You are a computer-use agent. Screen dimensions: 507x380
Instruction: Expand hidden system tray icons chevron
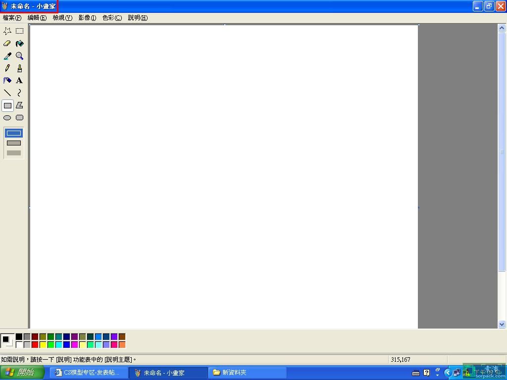(x=448, y=373)
